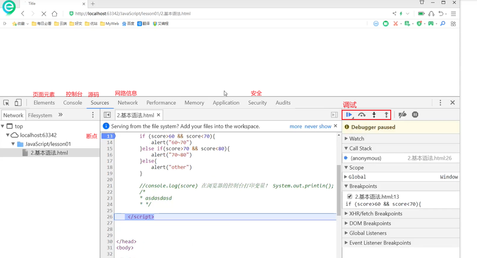Click the 'never show' link
Viewport: 477px width, 258px height.
tap(318, 126)
